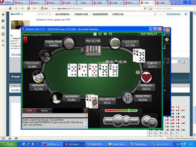The image size is (196, 147).
Task: Click ответить link
Action: pyautogui.click(x=118, y=14)
